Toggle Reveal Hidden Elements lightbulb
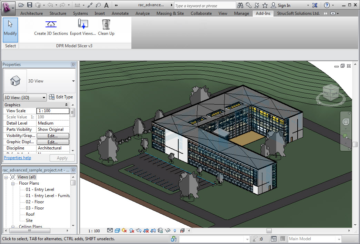 coord(175,231)
